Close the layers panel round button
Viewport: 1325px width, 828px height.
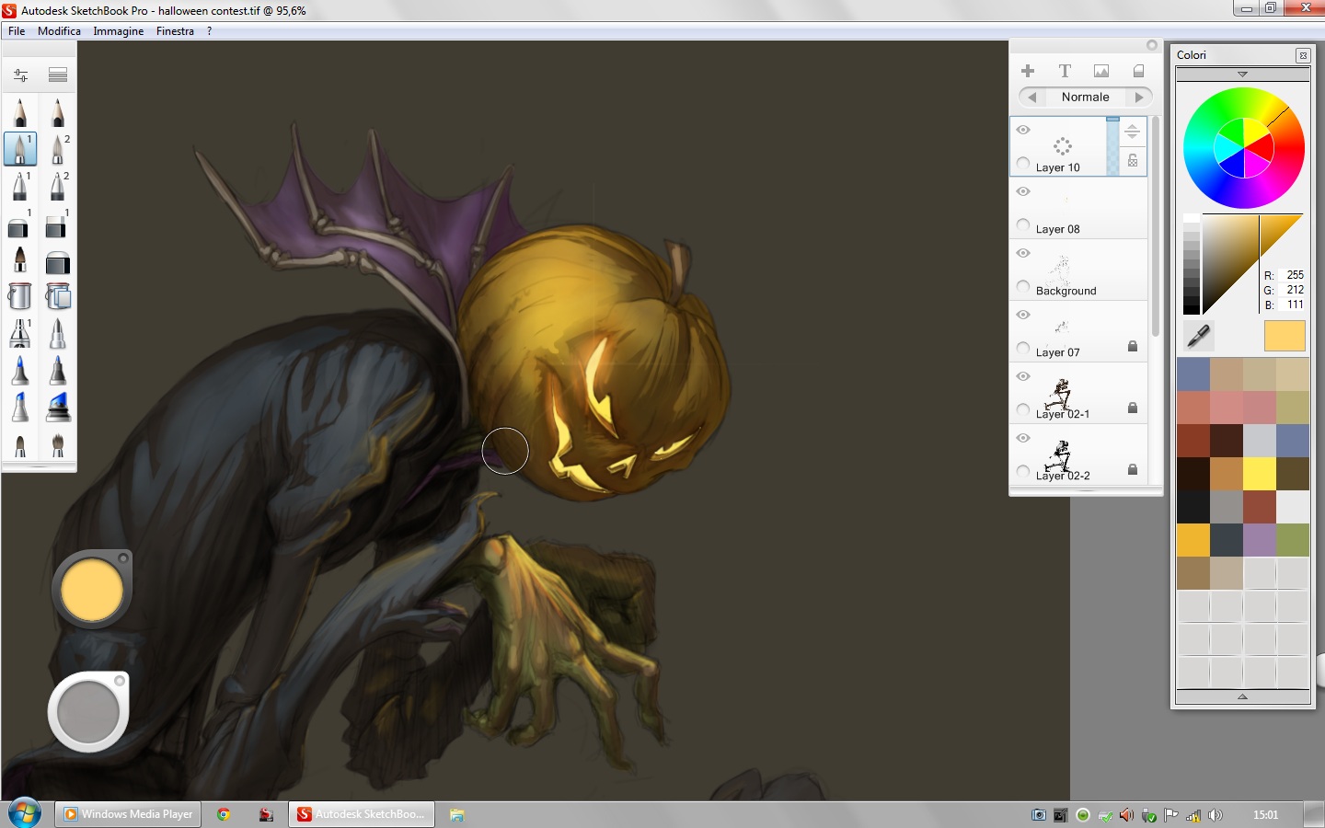click(x=1152, y=45)
